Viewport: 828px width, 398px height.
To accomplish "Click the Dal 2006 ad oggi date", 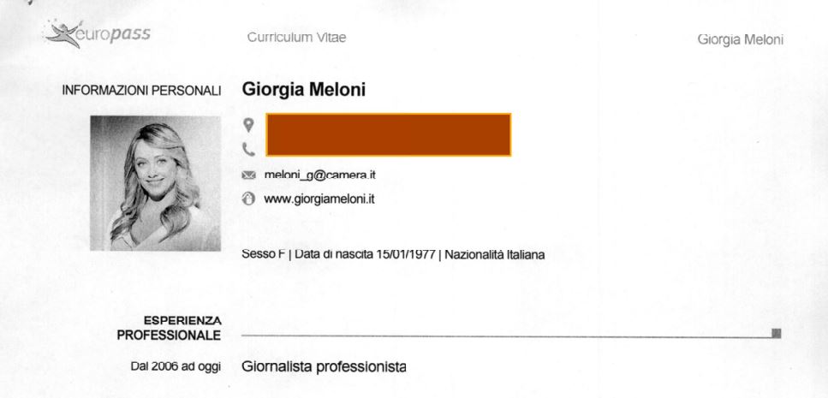I will (x=176, y=367).
